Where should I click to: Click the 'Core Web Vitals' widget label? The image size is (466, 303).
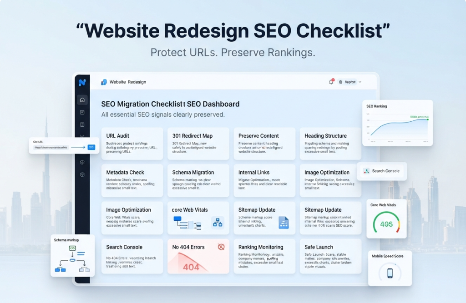point(383,205)
